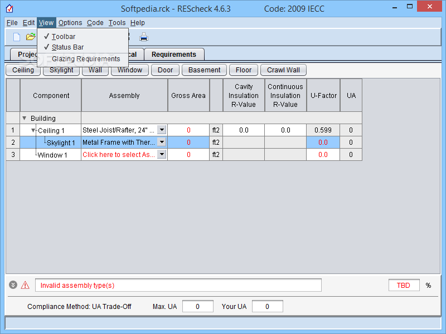Click 'Compliance Method: UA Trade-Off' label

[x=79, y=307]
